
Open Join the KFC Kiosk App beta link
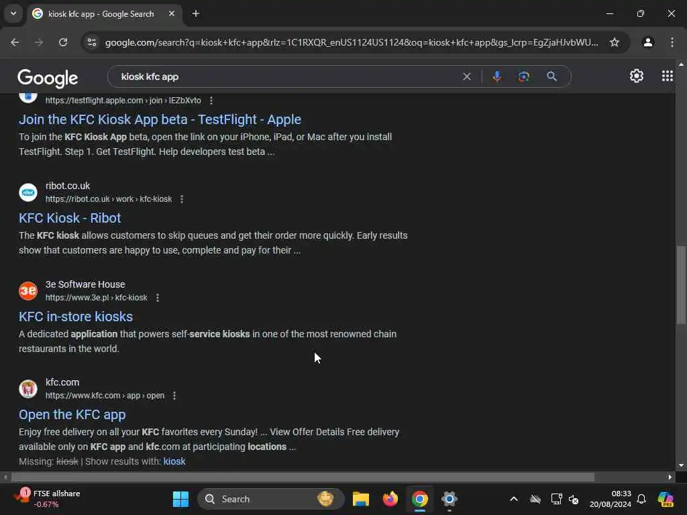click(160, 119)
